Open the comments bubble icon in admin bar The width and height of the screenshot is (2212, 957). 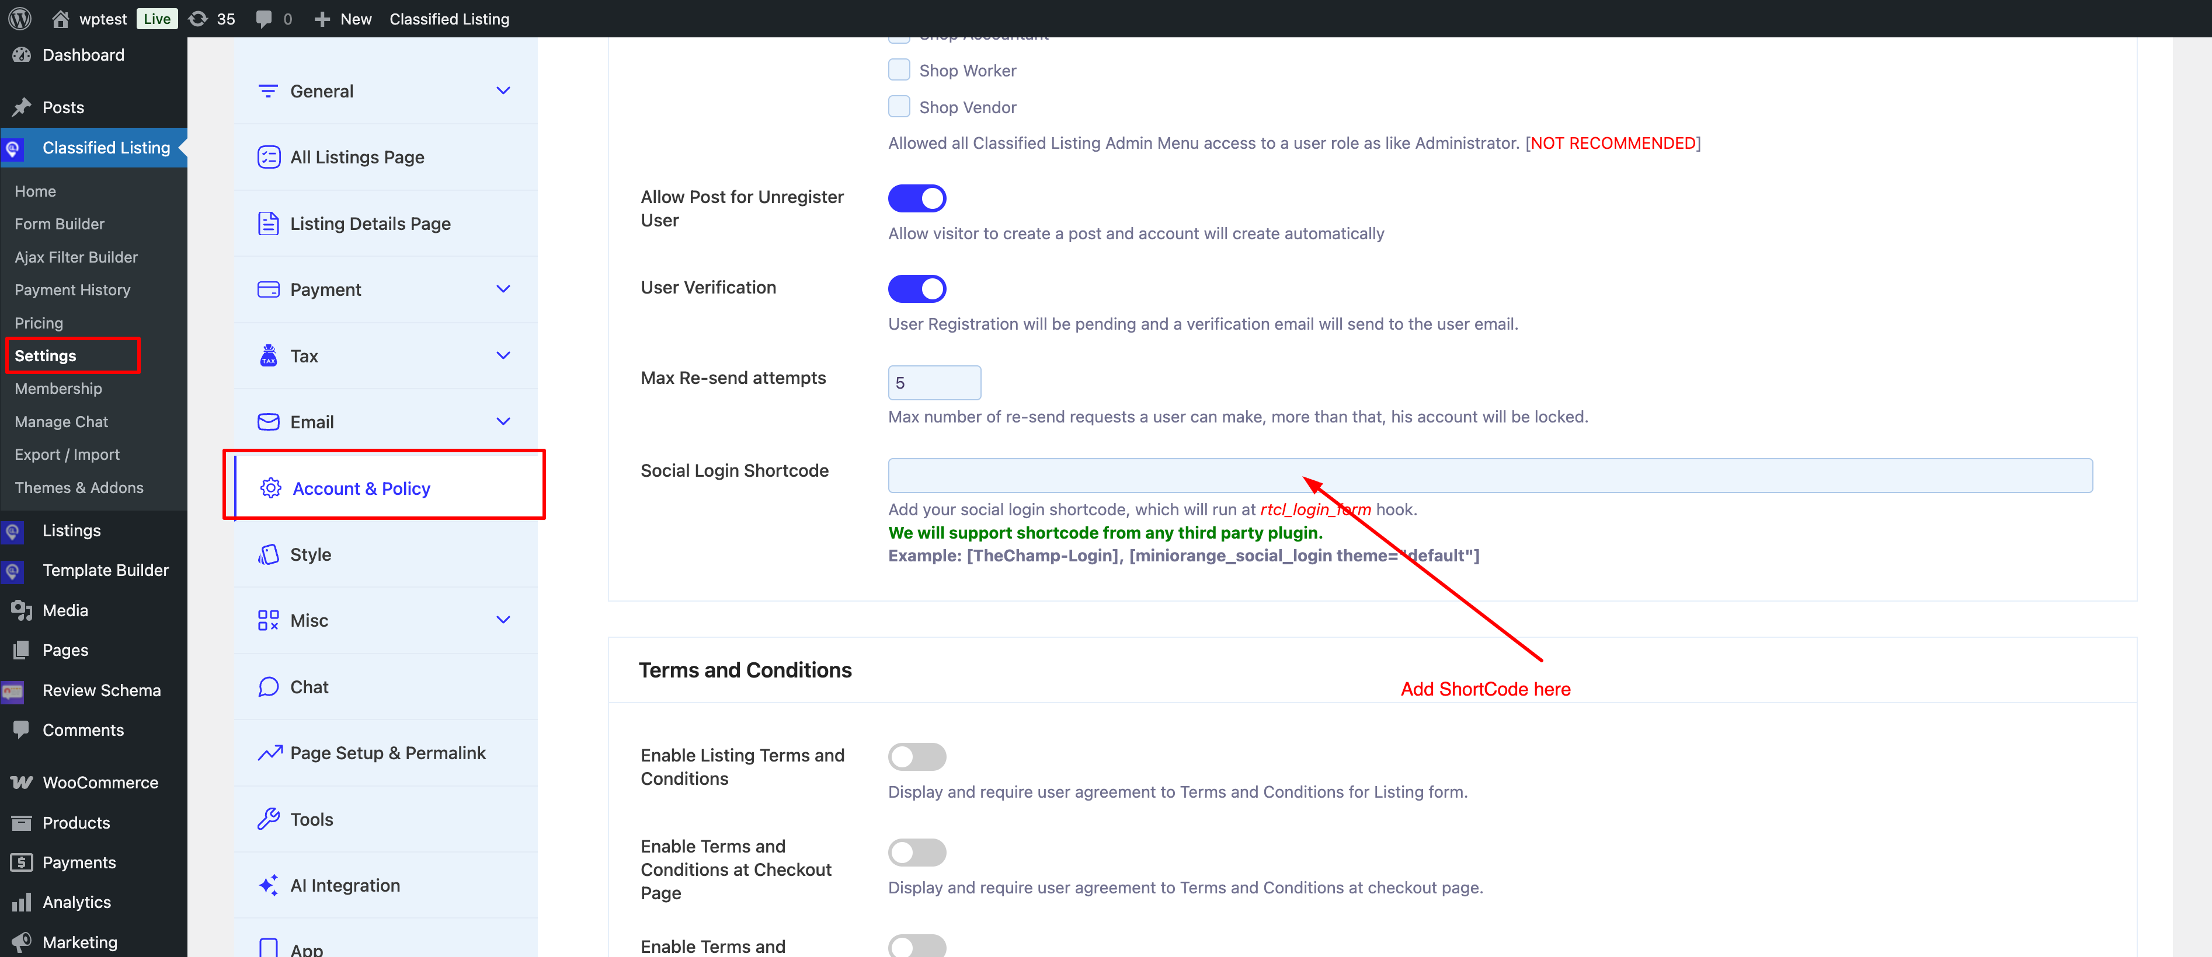coord(263,19)
